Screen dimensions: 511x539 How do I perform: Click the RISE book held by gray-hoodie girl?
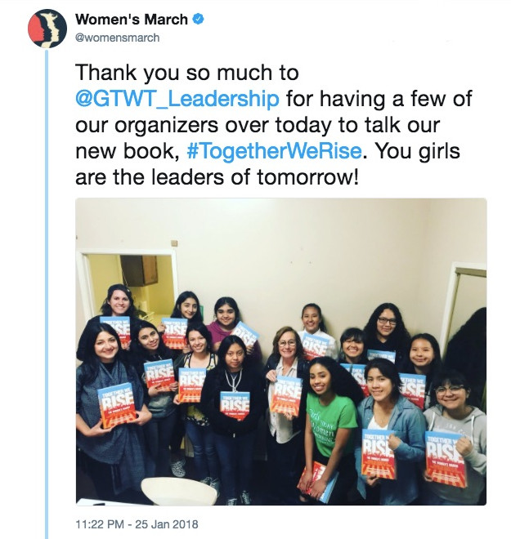coord(446,459)
